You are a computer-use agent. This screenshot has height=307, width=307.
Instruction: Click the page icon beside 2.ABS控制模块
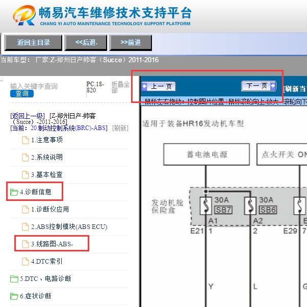coord(25,227)
